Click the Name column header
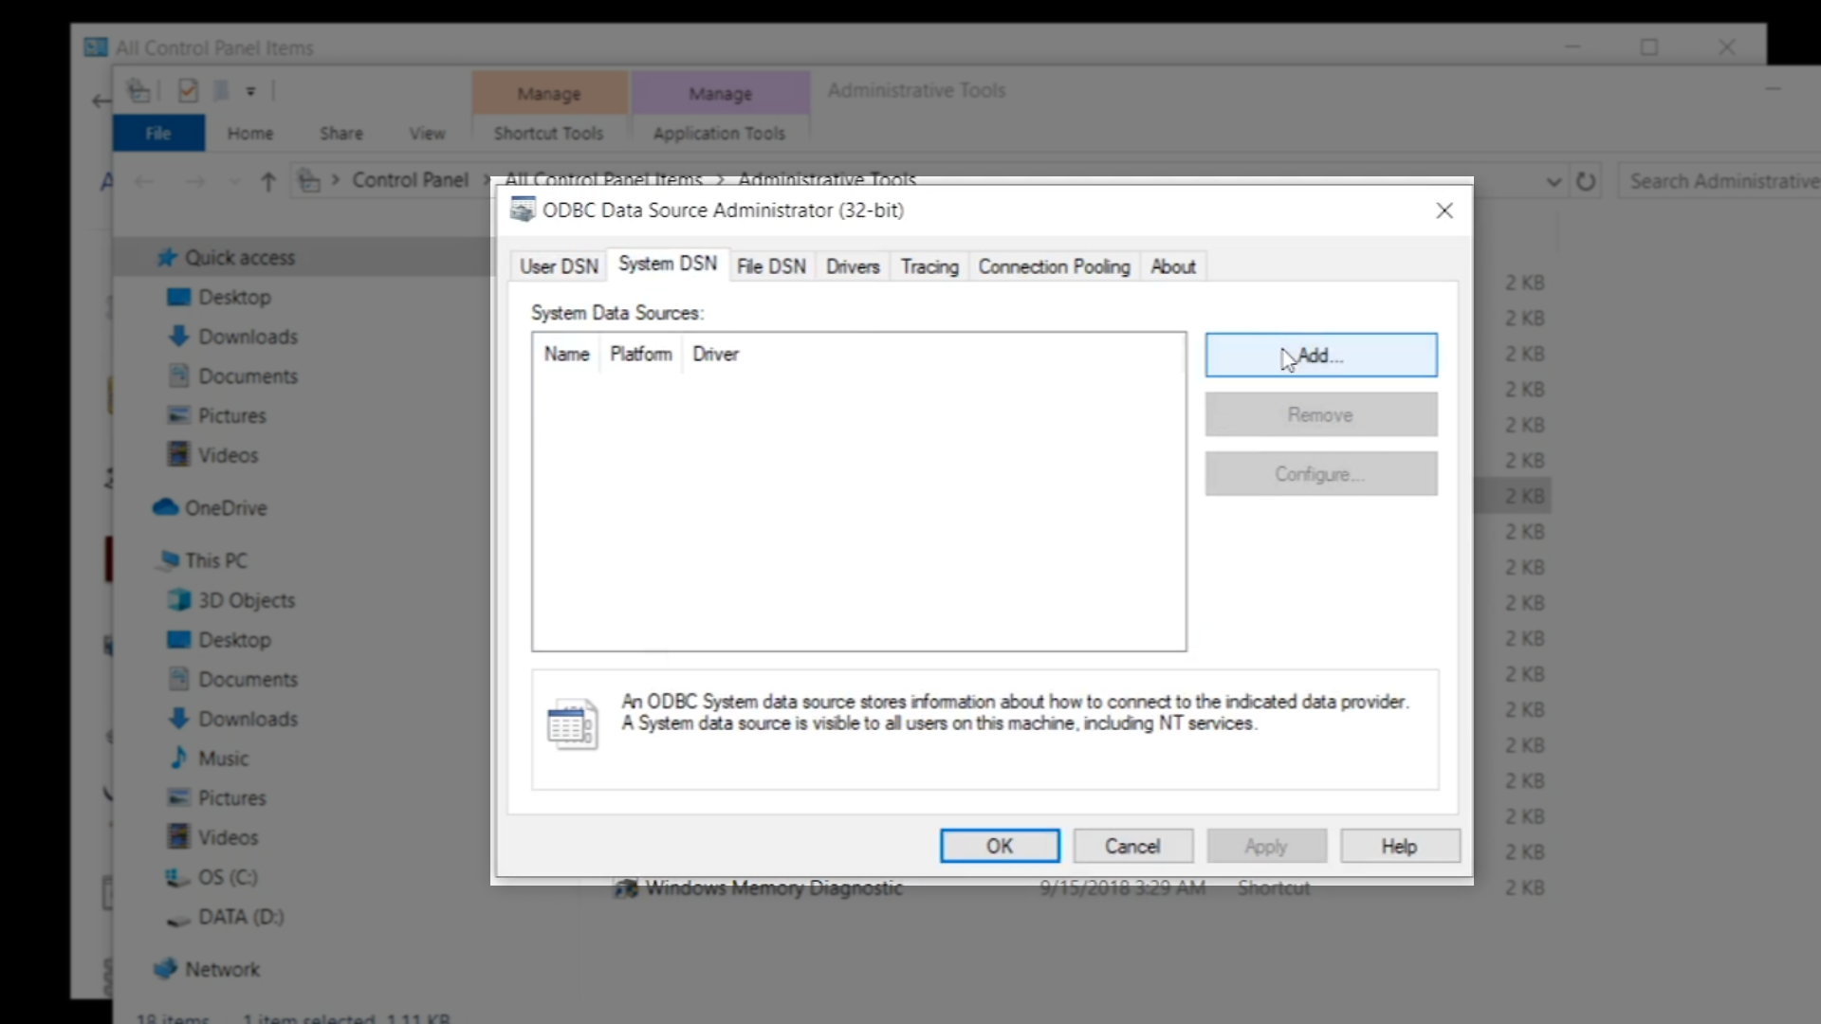The height and width of the screenshot is (1024, 1821). (566, 354)
